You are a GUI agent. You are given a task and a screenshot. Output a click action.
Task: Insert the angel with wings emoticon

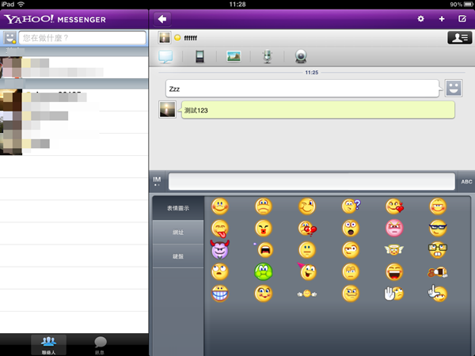pyautogui.click(x=394, y=250)
